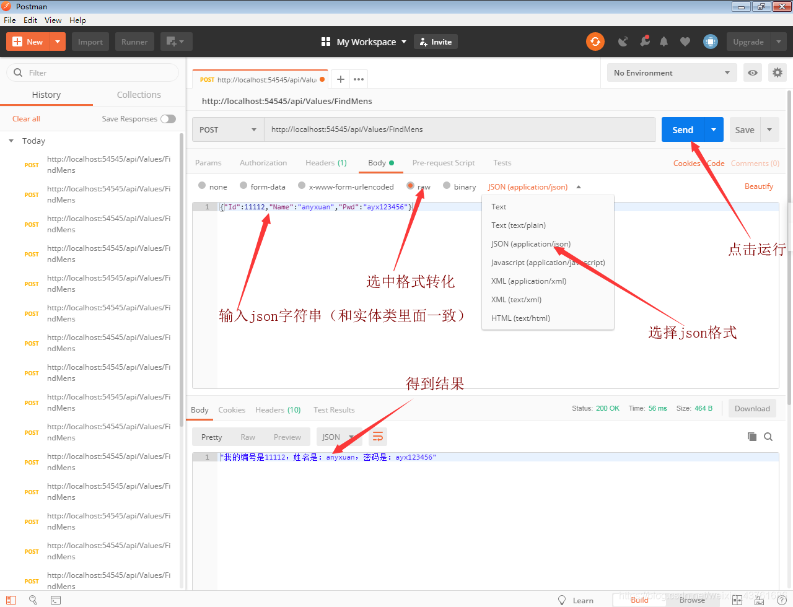The image size is (793, 607).
Task: Click the two-pane layout icon
Action: tap(737, 600)
